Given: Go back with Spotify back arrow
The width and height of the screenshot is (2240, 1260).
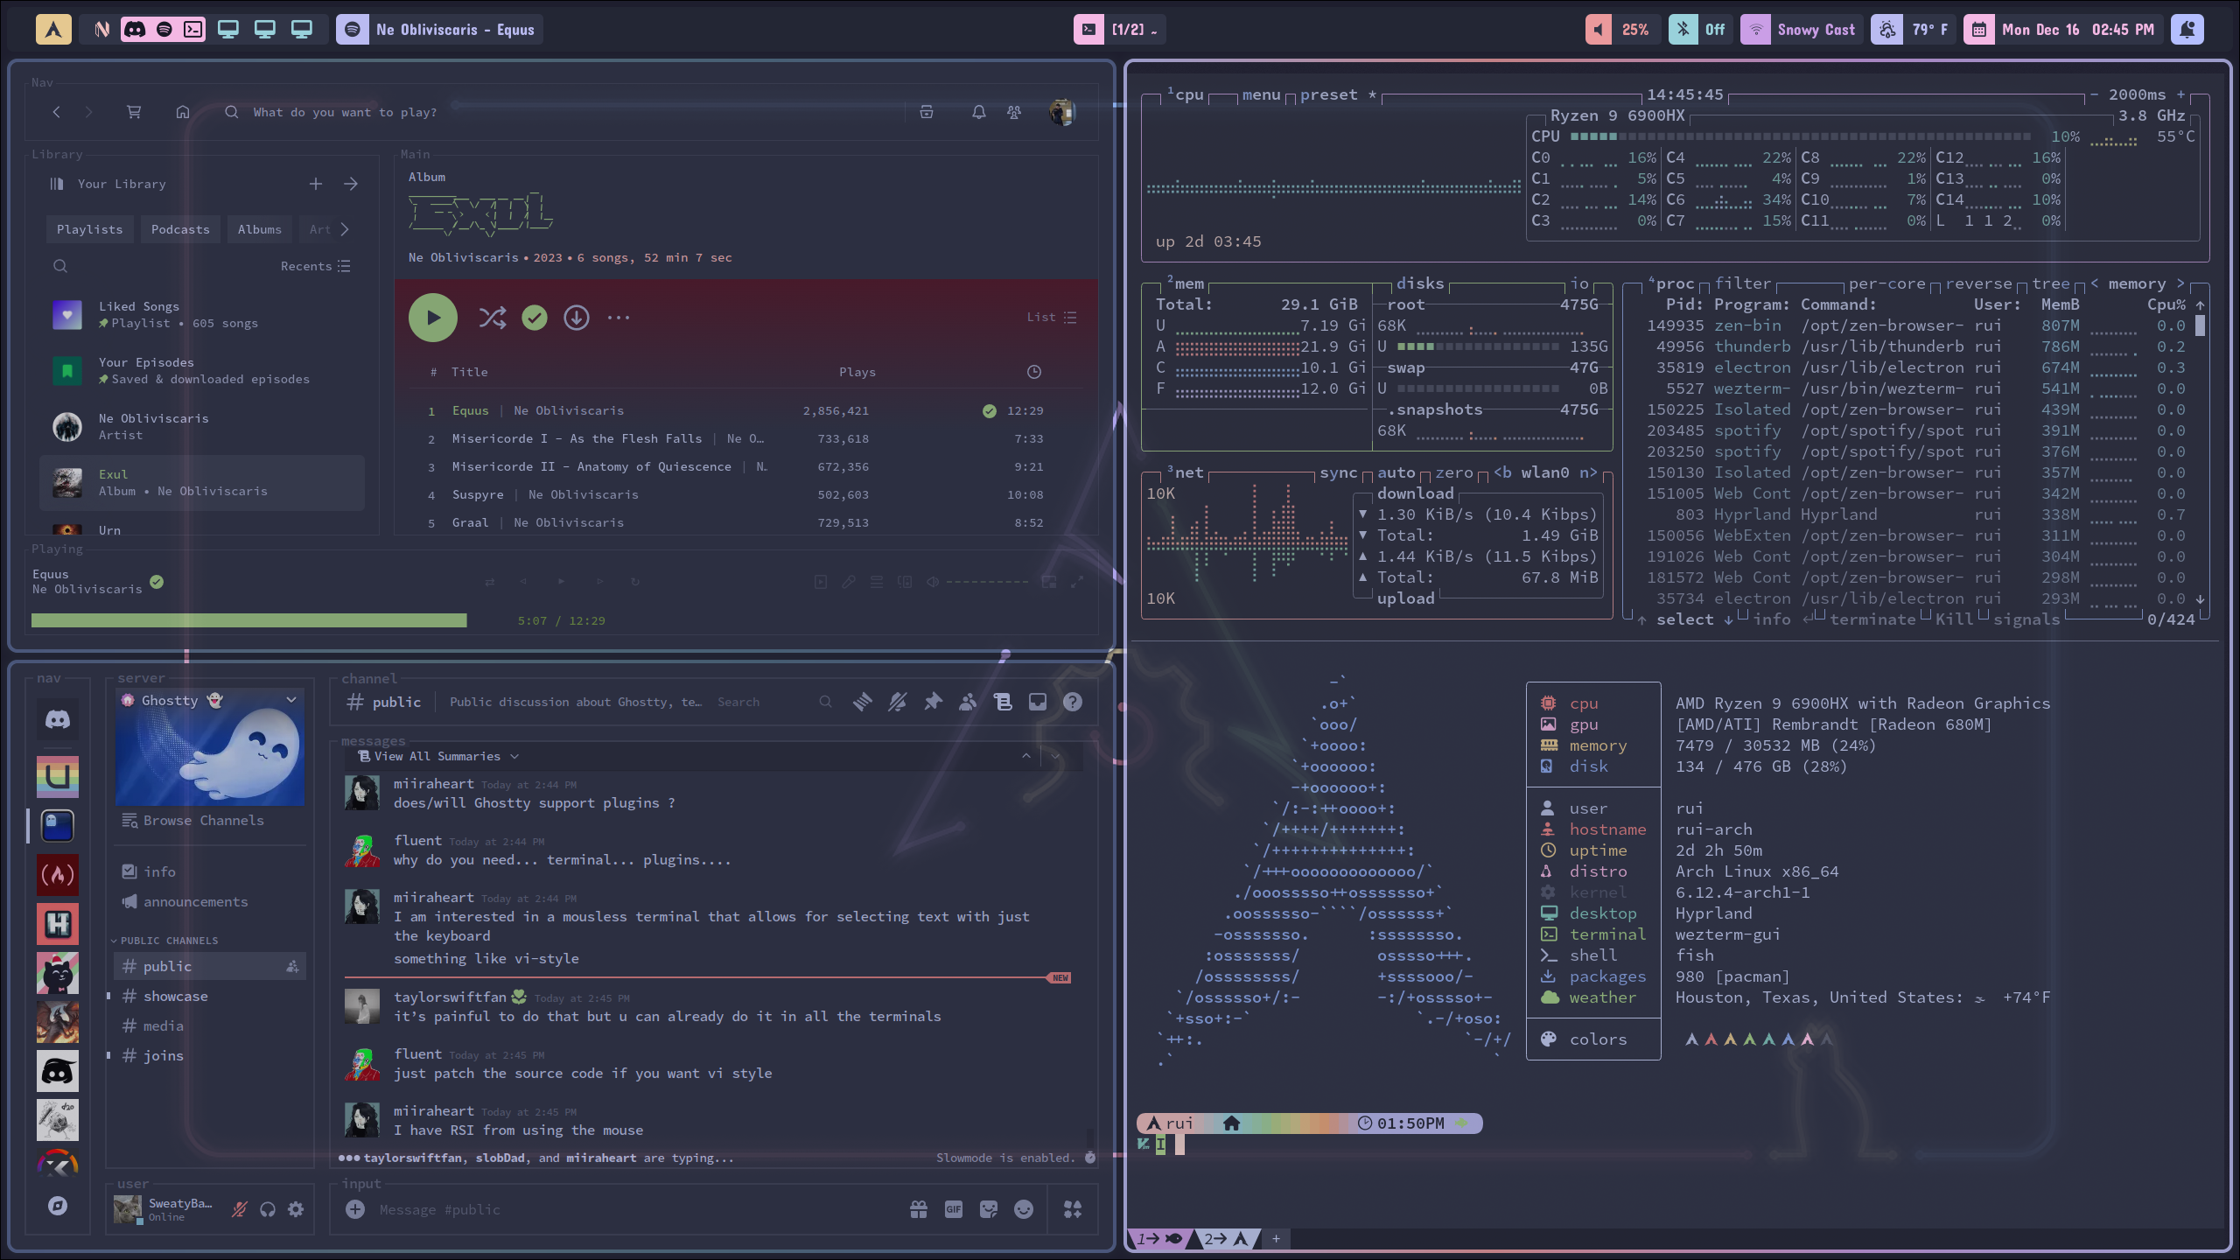Looking at the screenshot, I should point(57,112).
